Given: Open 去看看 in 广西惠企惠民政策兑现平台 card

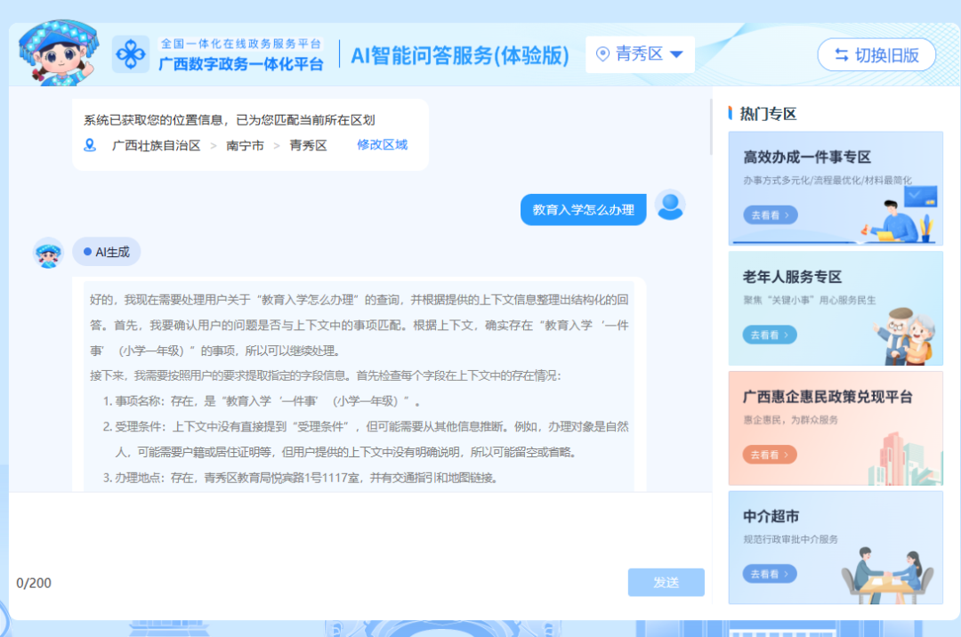Looking at the screenshot, I should click(x=770, y=455).
